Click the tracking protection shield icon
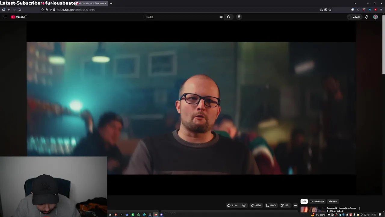 tap(42, 10)
